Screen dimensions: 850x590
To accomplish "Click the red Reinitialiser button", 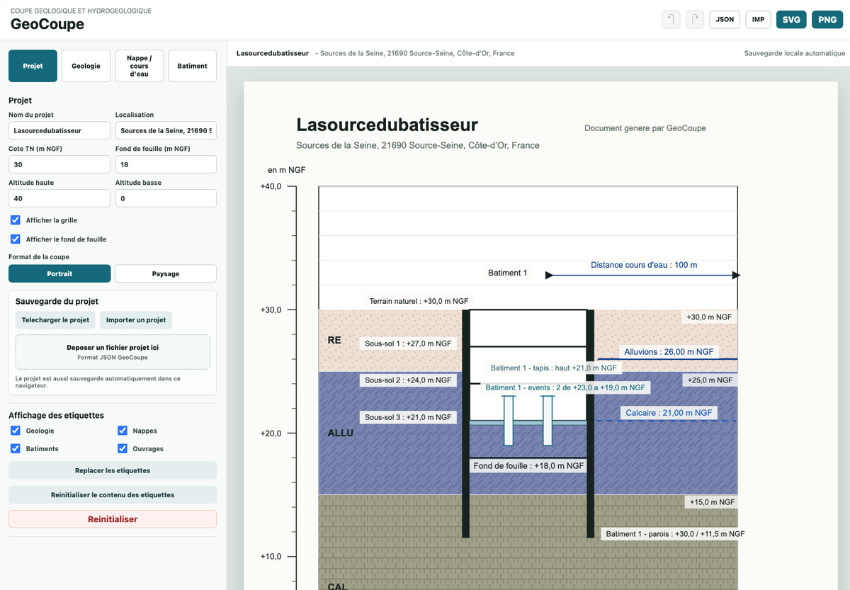I will click(x=113, y=519).
